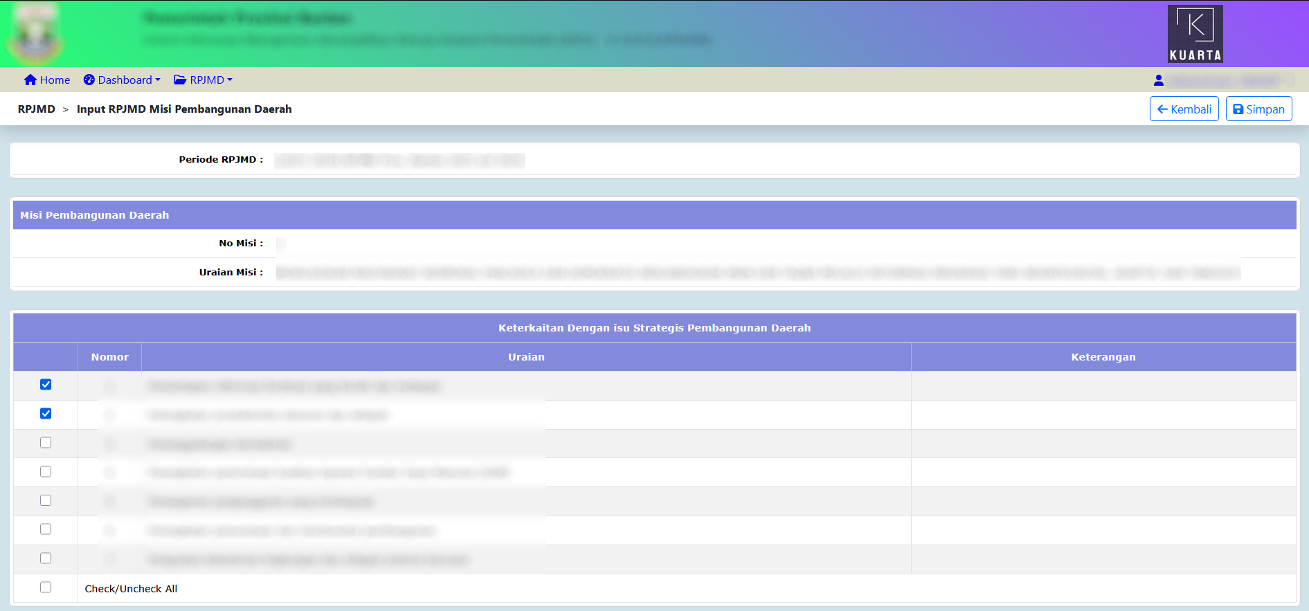Screen dimensions: 1309x611
Task: Click the KUARTA logo
Action: tap(1195, 34)
